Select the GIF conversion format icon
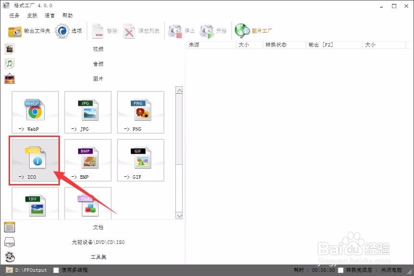This screenshot has width=414, height=276. pyautogui.click(x=139, y=160)
